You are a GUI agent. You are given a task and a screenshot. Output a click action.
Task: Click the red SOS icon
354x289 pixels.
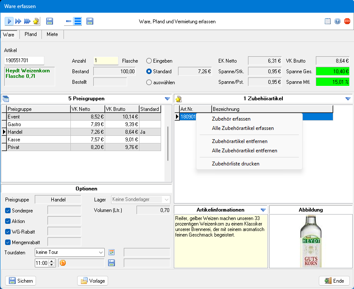point(347,21)
